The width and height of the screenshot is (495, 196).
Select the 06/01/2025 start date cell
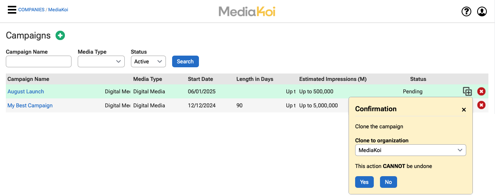[x=202, y=91]
